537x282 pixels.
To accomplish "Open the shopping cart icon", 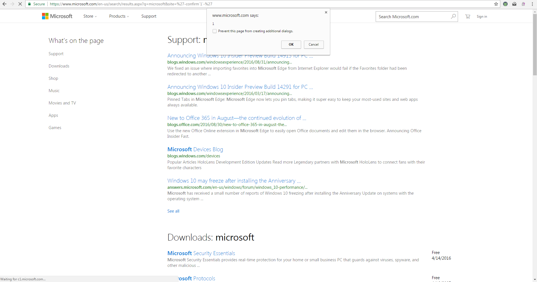I will (468, 17).
